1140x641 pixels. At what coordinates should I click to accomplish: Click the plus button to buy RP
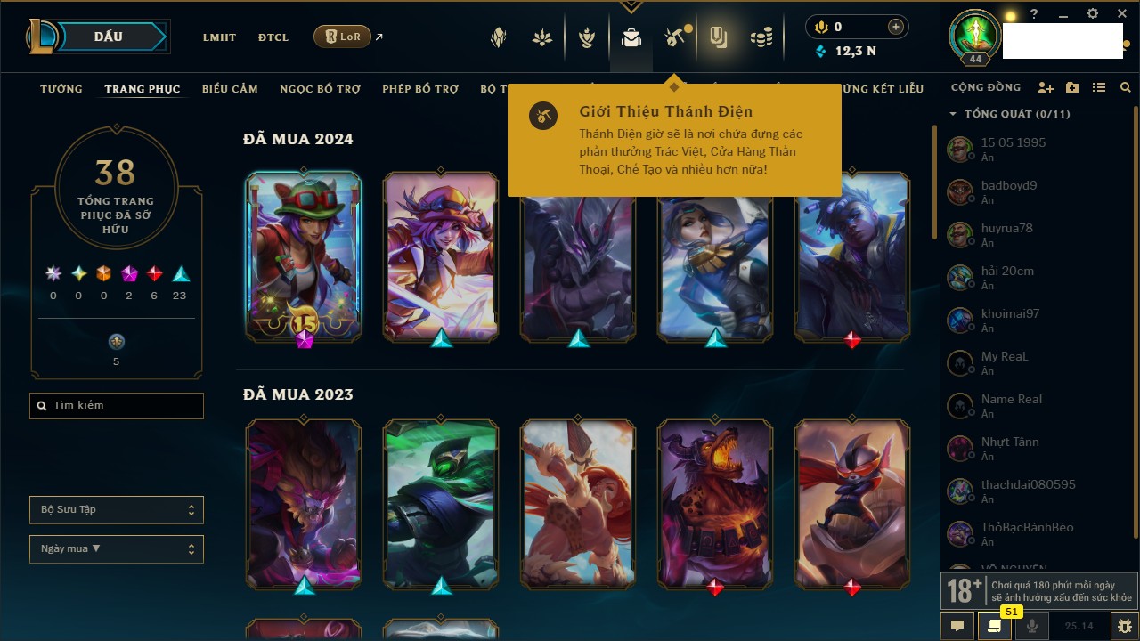click(895, 27)
